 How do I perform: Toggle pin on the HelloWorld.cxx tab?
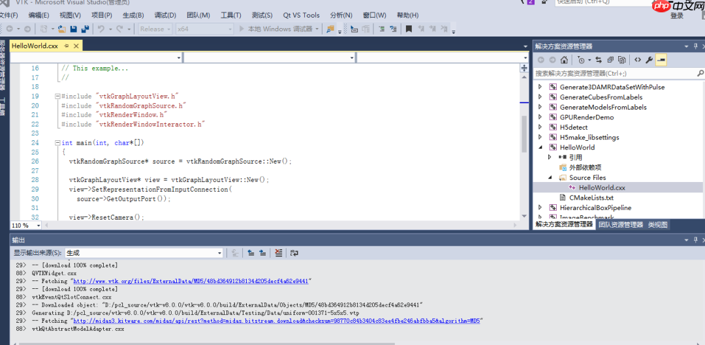65,46
